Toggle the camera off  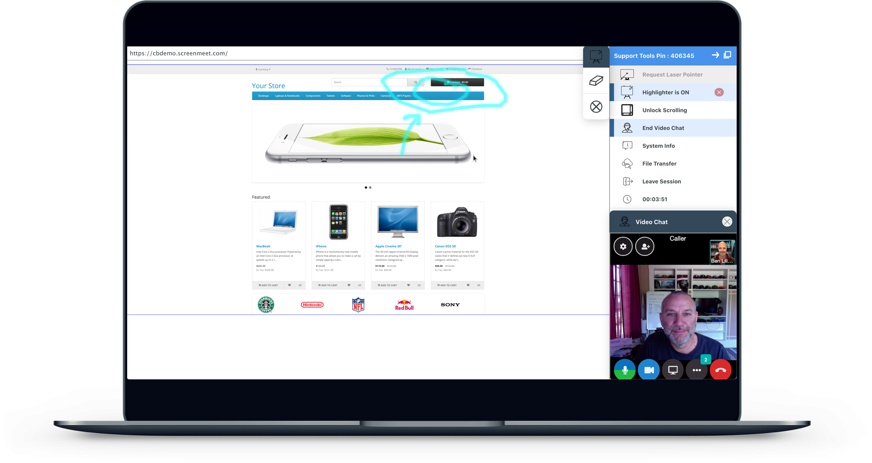coord(648,370)
